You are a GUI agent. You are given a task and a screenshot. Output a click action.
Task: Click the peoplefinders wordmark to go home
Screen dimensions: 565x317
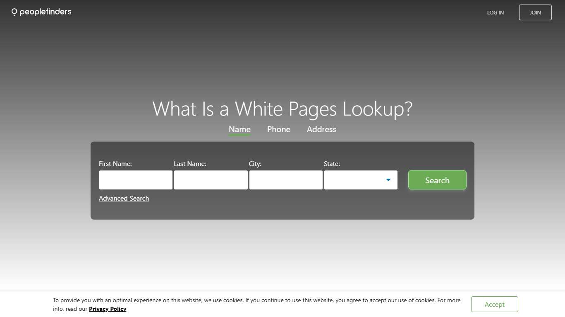pyautogui.click(x=45, y=12)
